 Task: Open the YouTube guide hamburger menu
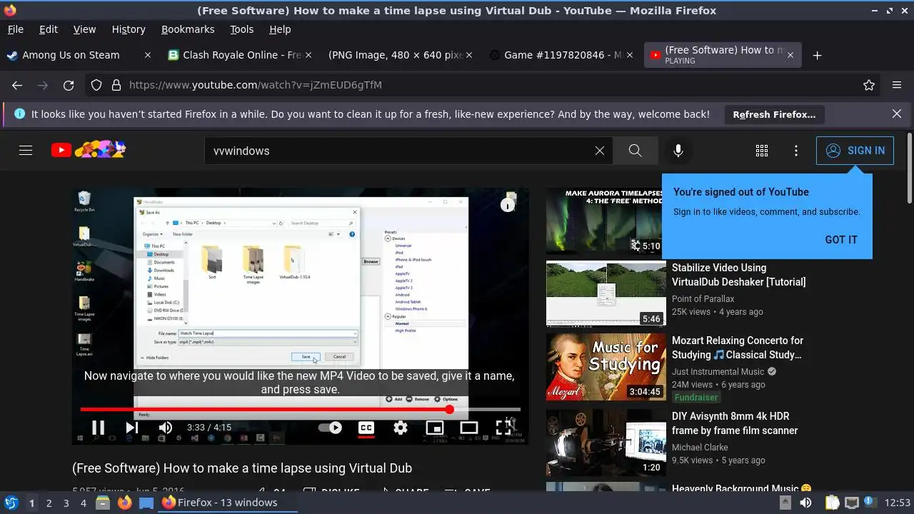tap(26, 151)
